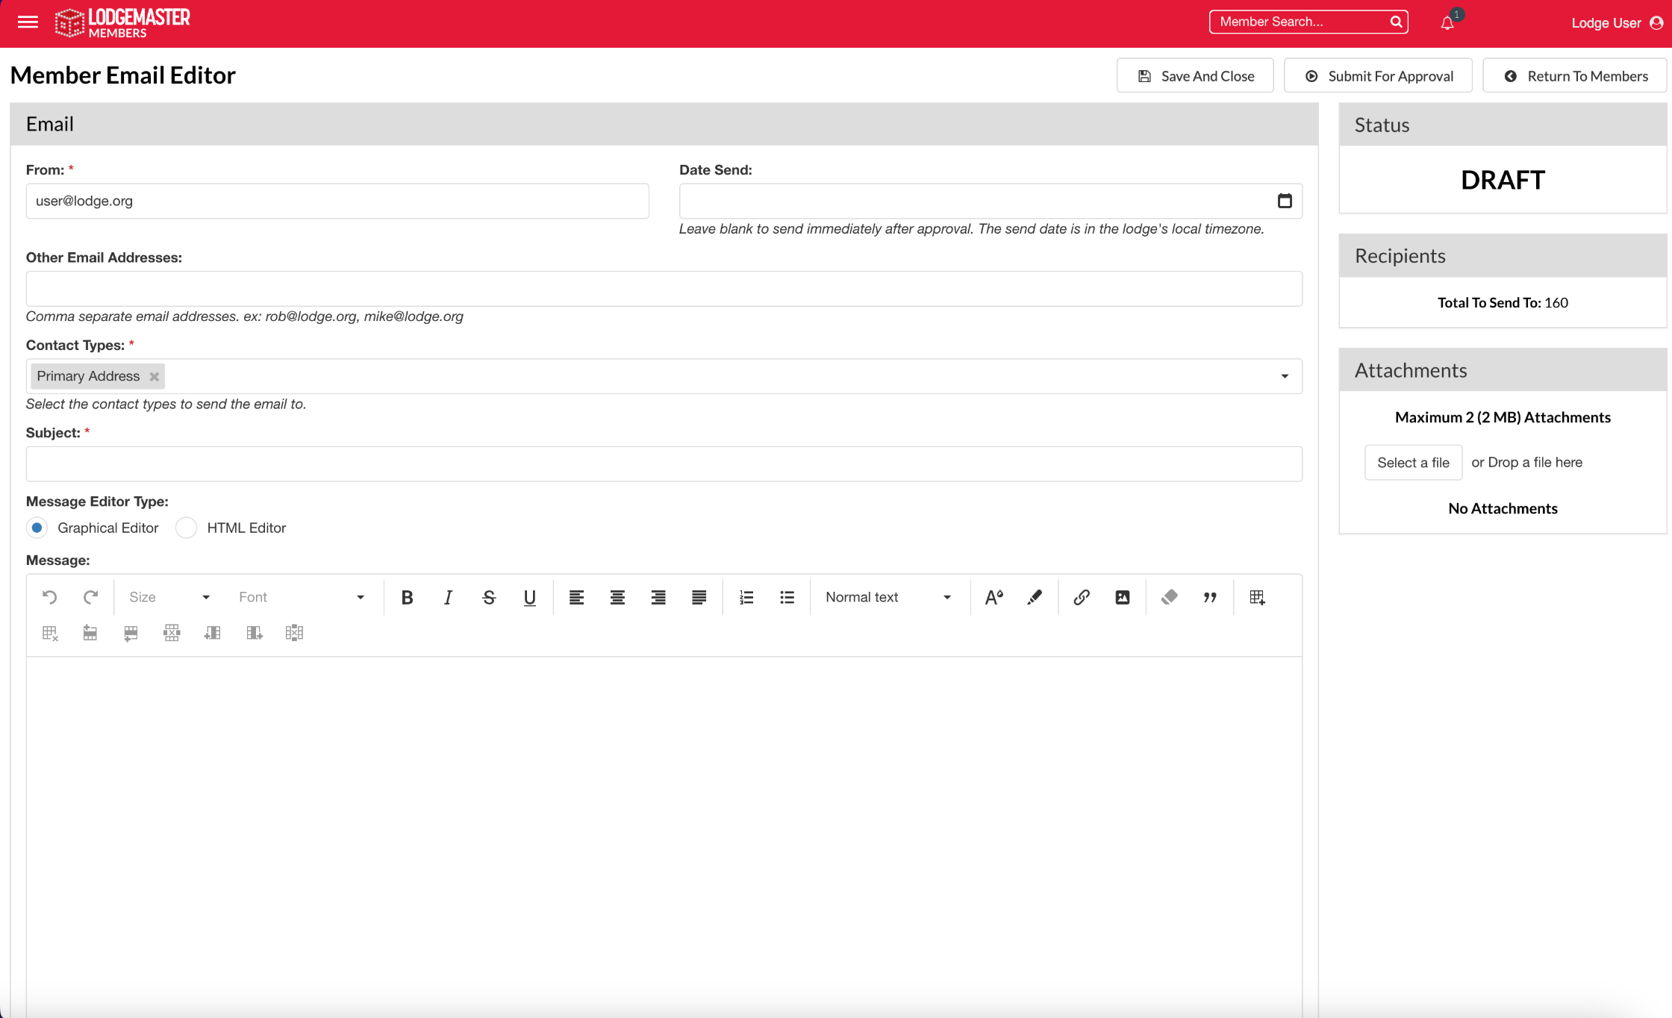Insert an image into the message
This screenshot has width=1672, height=1018.
[x=1123, y=597]
